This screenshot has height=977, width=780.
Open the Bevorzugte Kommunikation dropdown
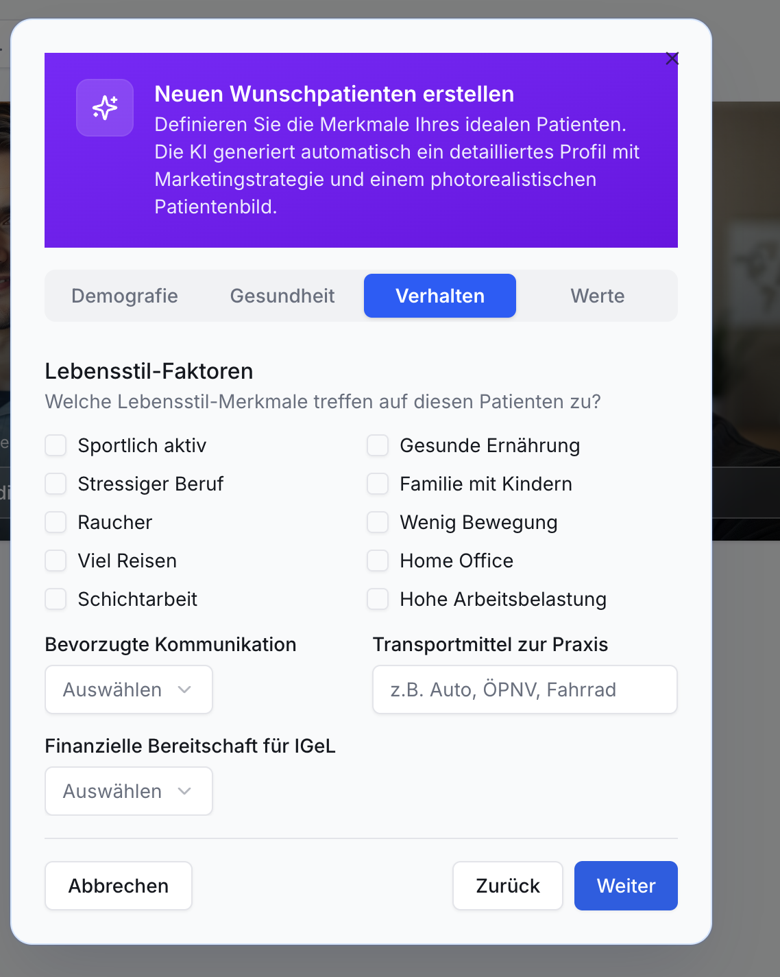pyautogui.click(x=129, y=690)
